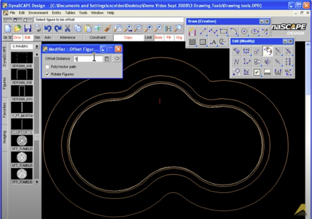This screenshot has height=219, width=312.
Task: Click the arrow button beside C-PAVERS
Action: tap(37, 46)
